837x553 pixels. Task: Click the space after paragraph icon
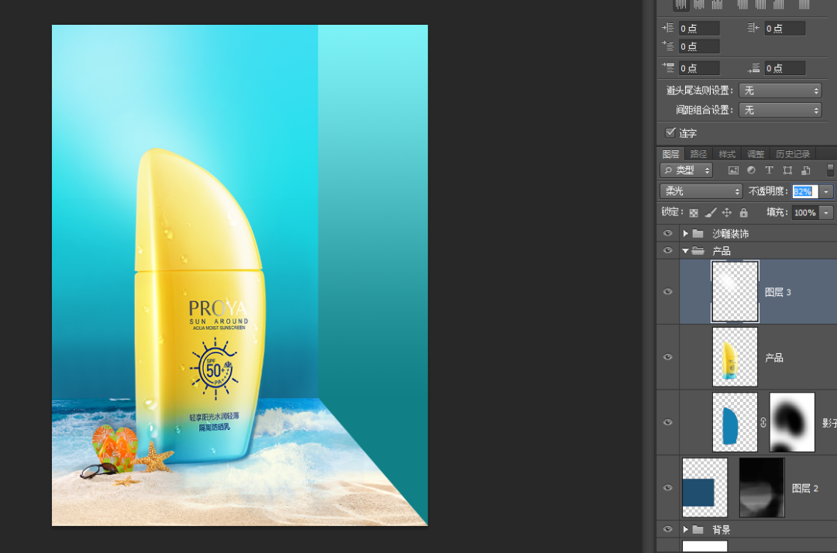click(x=753, y=67)
